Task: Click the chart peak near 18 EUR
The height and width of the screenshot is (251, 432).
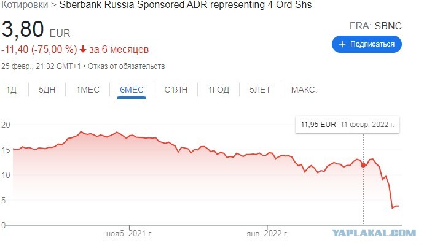Action: tap(81, 131)
